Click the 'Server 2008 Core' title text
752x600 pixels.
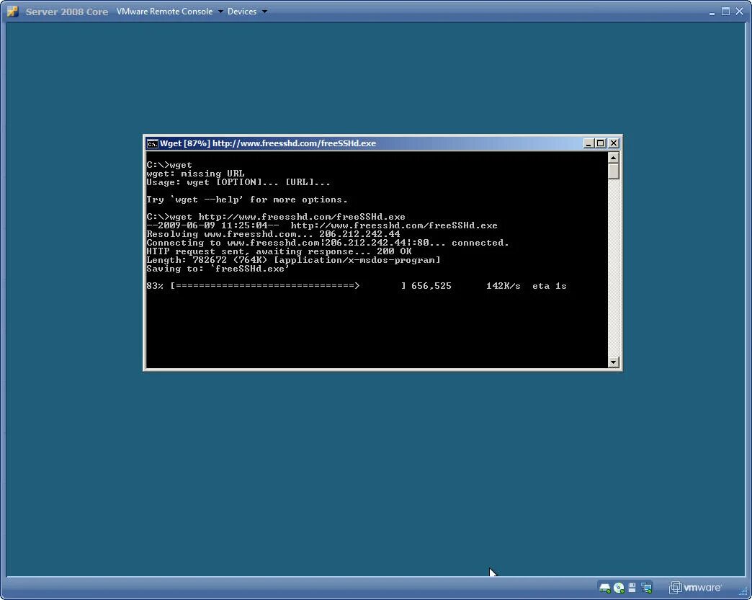pyautogui.click(x=67, y=12)
